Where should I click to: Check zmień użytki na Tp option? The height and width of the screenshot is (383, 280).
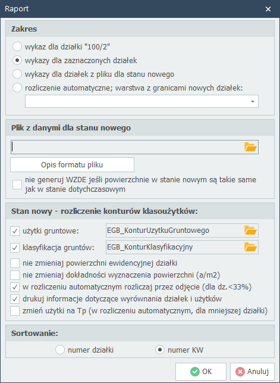[x=15, y=311]
